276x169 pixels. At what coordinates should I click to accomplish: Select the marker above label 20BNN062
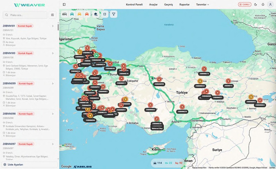95,72
